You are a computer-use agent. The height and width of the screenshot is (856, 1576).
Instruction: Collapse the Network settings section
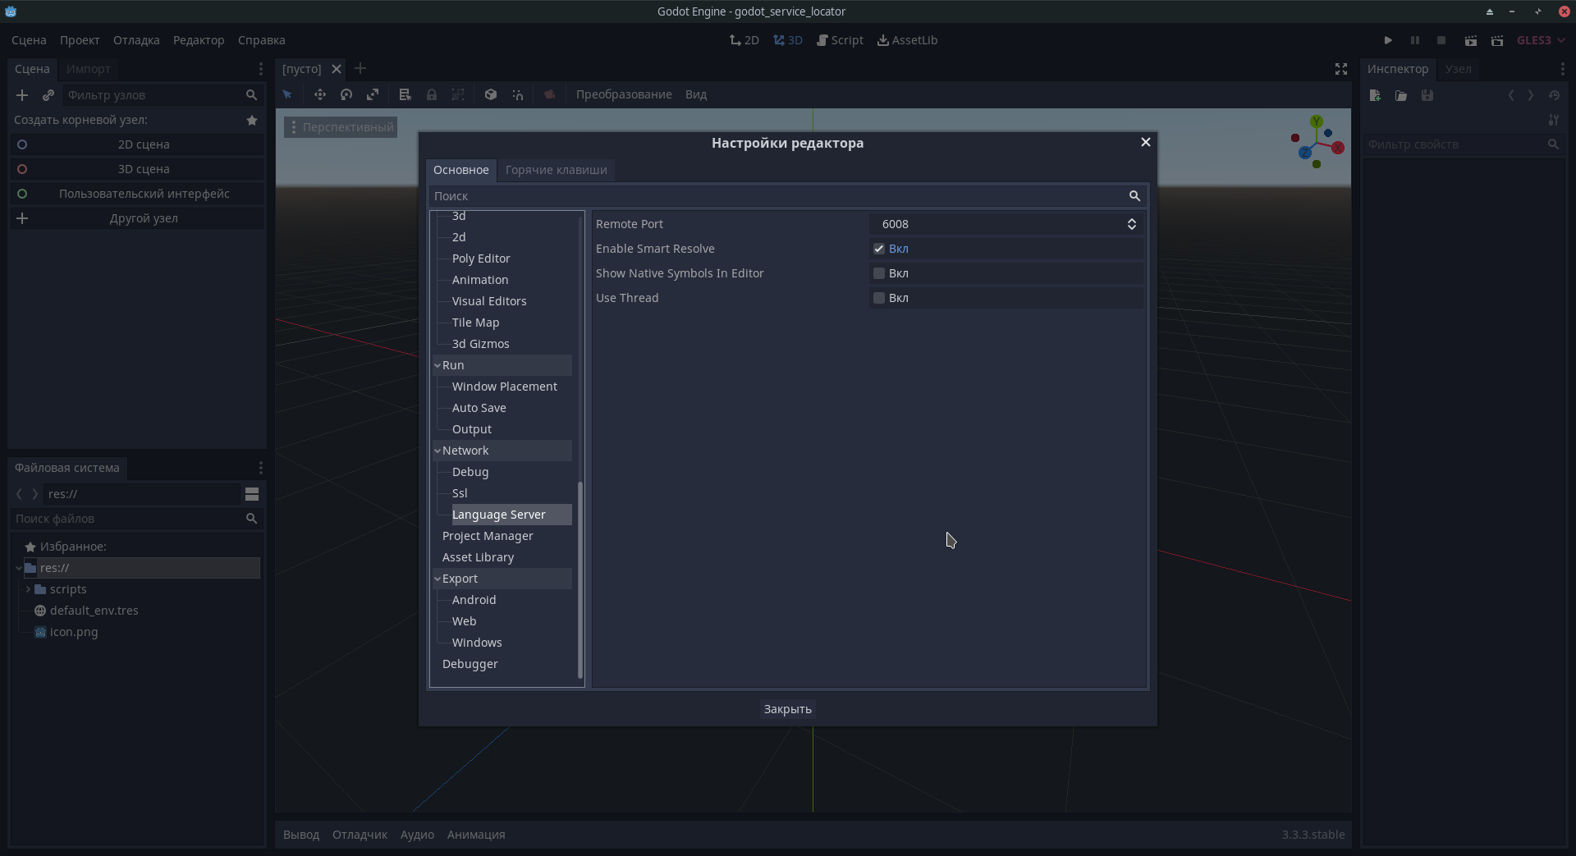point(438,451)
